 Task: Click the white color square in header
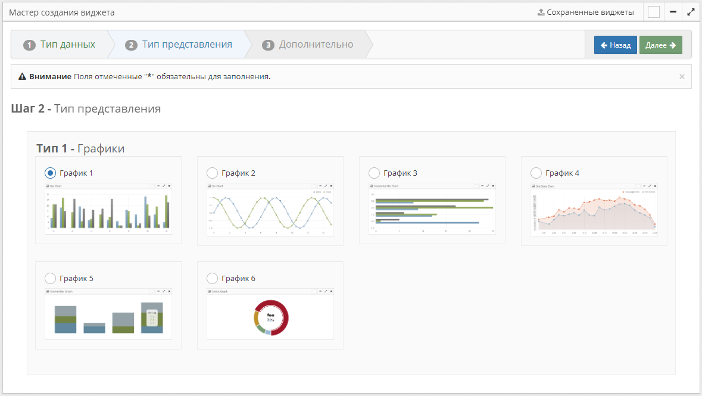point(654,12)
